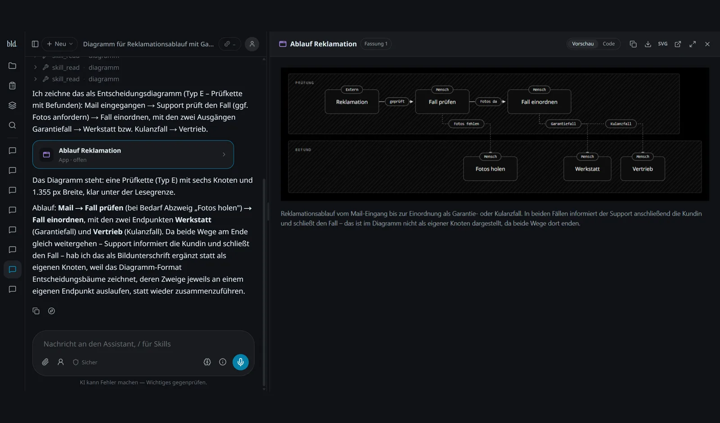Click the chat title Diagramm für Reklamationsablauf
The height and width of the screenshot is (423, 720).
tap(148, 44)
